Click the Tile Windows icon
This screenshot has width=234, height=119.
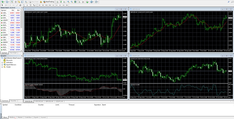pos(75,2)
